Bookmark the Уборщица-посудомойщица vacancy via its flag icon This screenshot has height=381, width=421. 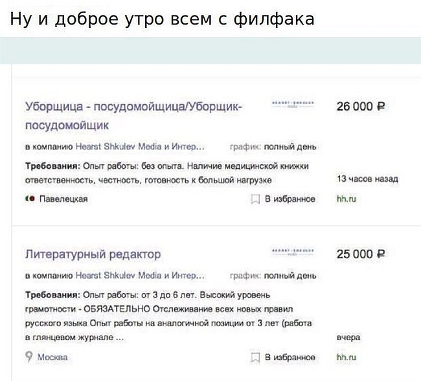point(255,199)
